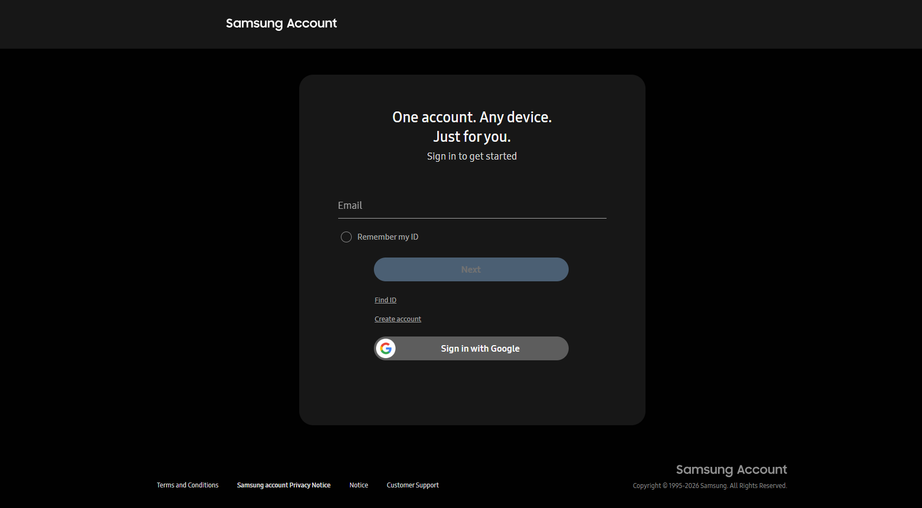Click the Email label to focus input
Image resolution: width=922 pixels, height=508 pixels.
[x=351, y=205]
